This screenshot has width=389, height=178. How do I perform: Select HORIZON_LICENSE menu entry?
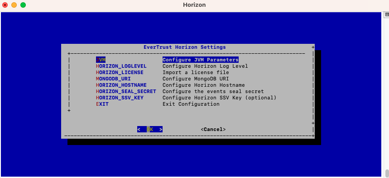point(120,73)
